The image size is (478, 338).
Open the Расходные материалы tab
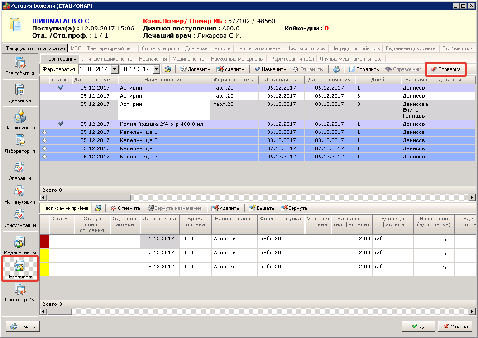coord(237,59)
